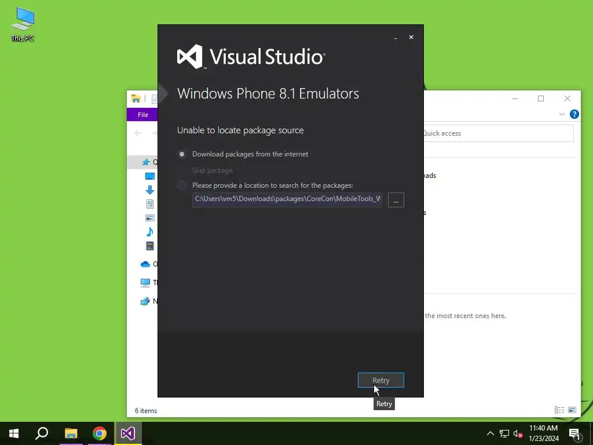Open the Desktop icon in Explorer sidebar
Screen dimensions: 593x445
(150, 176)
